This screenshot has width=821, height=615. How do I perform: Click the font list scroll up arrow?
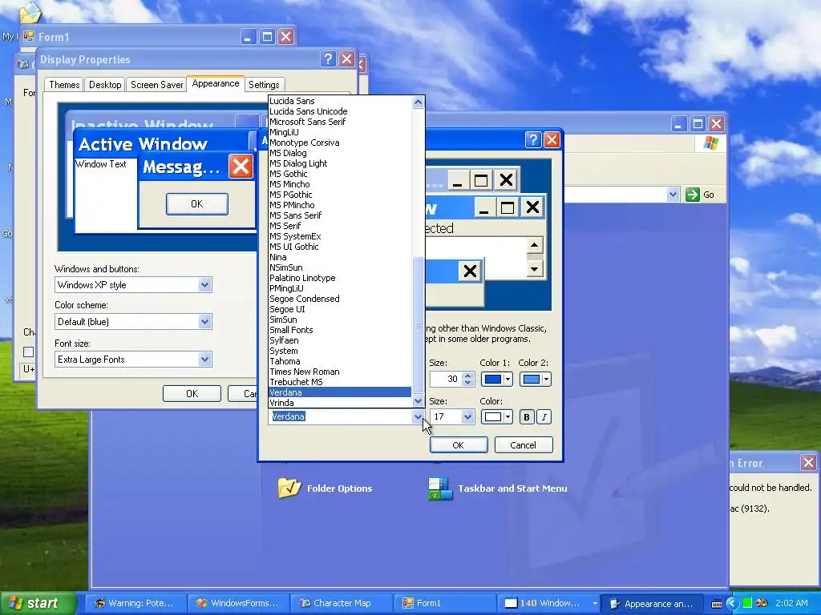point(418,102)
